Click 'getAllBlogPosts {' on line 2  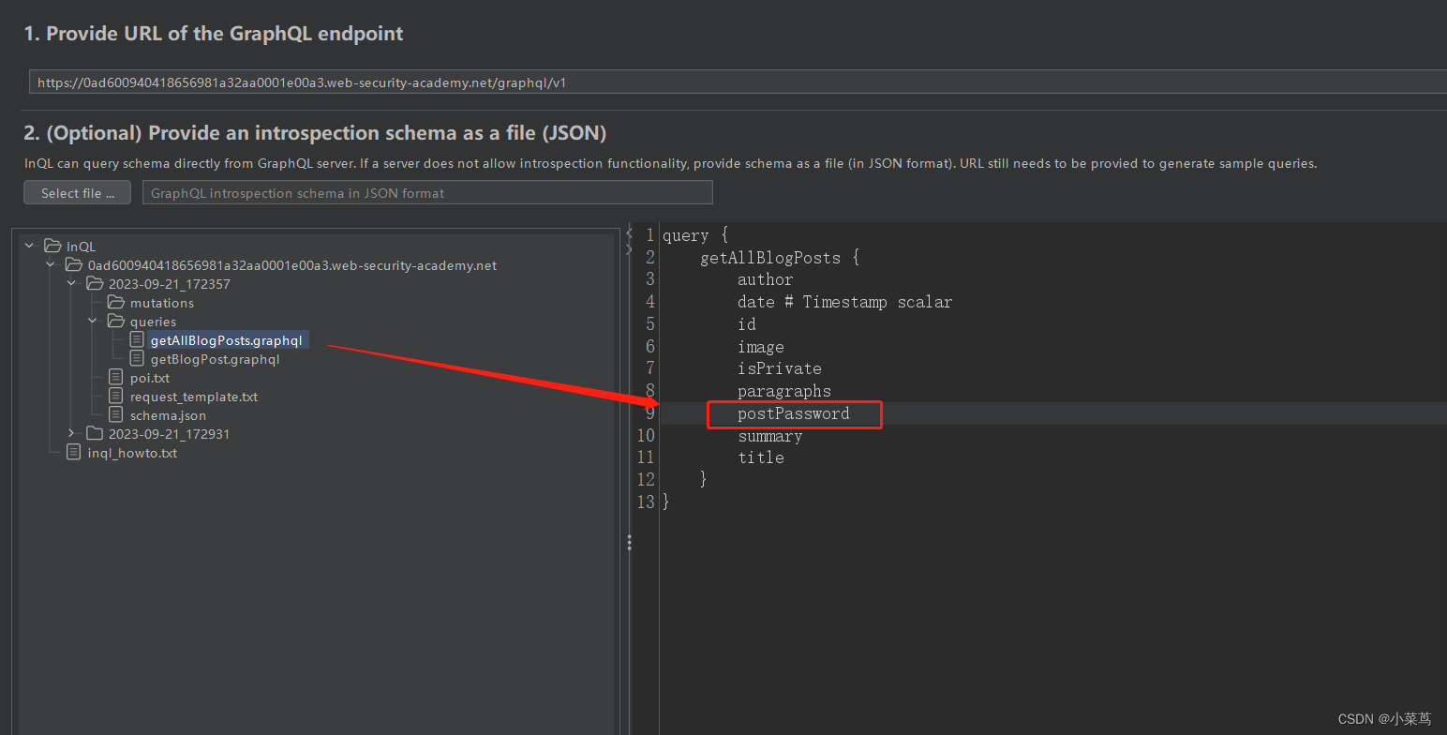click(x=780, y=258)
